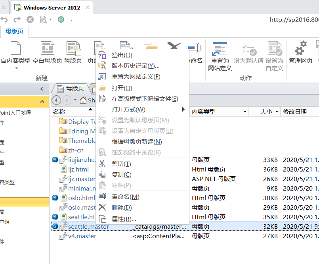
Task: Collapse the yellow navigation section header arrow
Action: pyautogui.click(x=42, y=101)
